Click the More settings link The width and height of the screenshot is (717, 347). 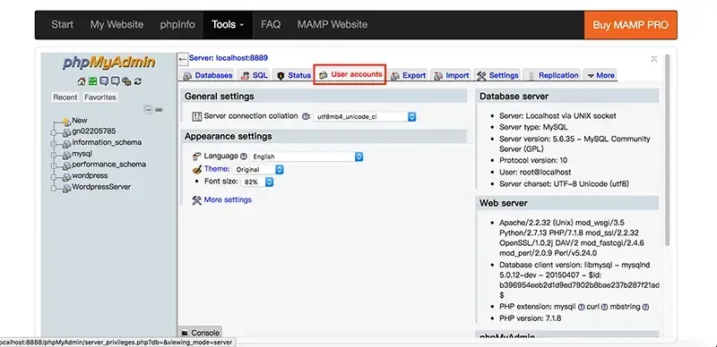click(228, 199)
